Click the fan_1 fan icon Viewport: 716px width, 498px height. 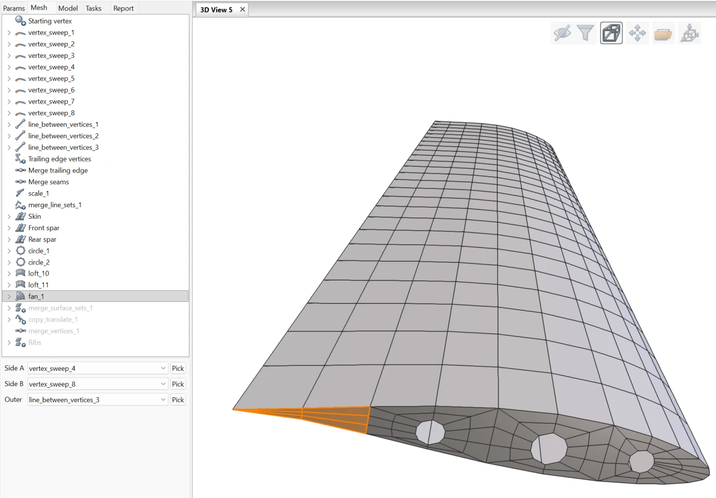coord(20,296)
